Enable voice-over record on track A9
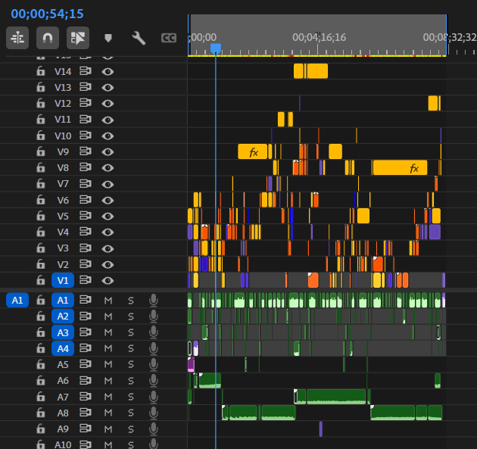The image size is (477, 449). [154, 429]
